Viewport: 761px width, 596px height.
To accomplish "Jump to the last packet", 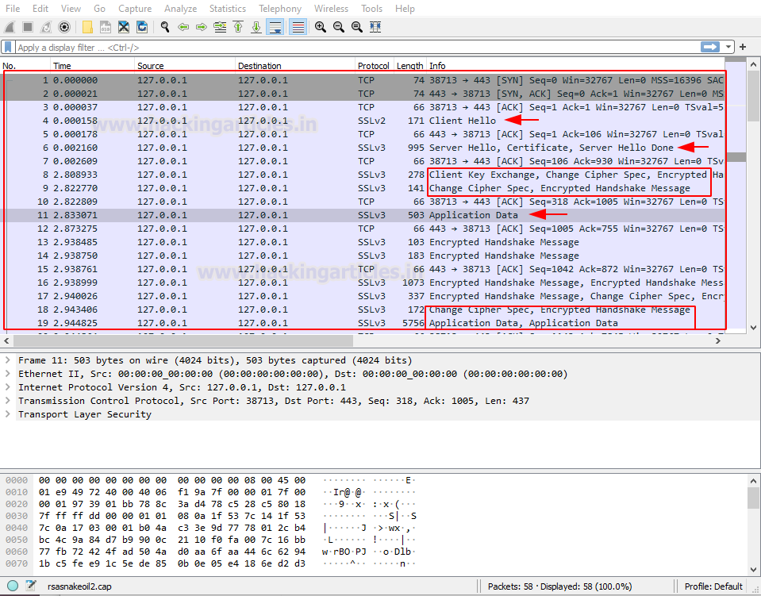I will pyautogui.click(x=256, y=27).
